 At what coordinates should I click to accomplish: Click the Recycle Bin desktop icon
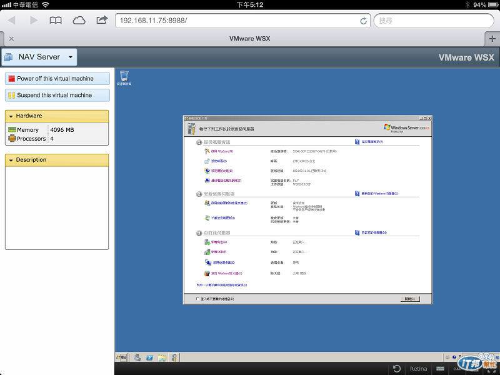[124, 77]
